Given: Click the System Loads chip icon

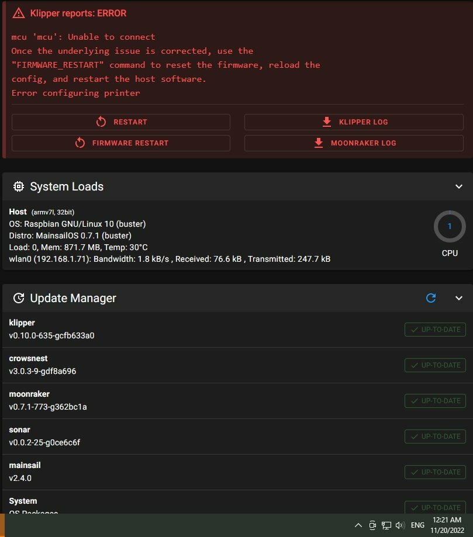Looking at the screenshot, I should pos(19,186).
